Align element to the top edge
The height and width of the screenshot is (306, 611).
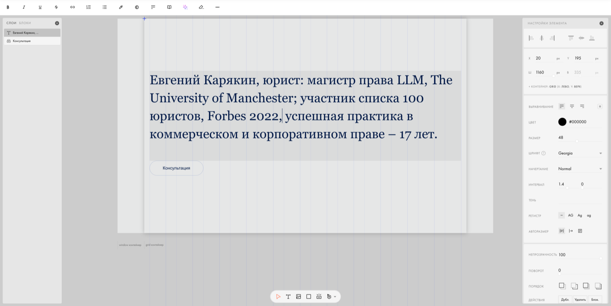pos(571,38)
